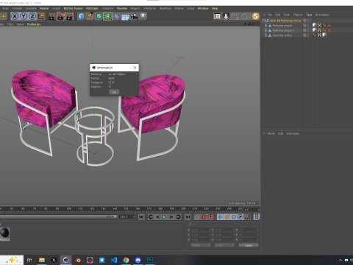Image resolution: width=353 pixels, height=265 pixels.
Task: Open the Object Manager Tags menu
Action: point(309,15)
